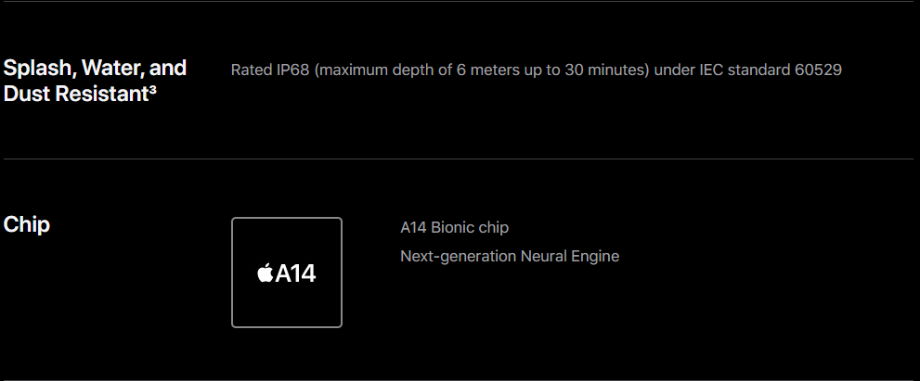Click the 'Splash, Water, and' heading line
The height and width of the screenshot is (381, 920).
click(x=95, y=68)
